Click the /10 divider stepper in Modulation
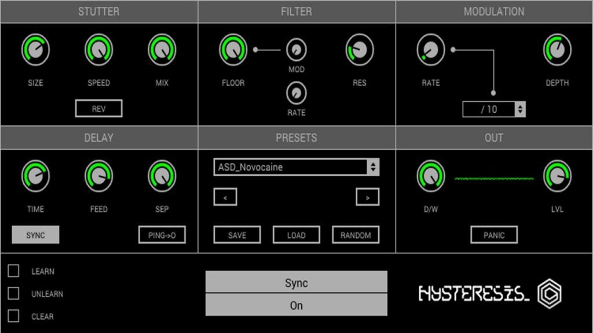 pos(493,108)
